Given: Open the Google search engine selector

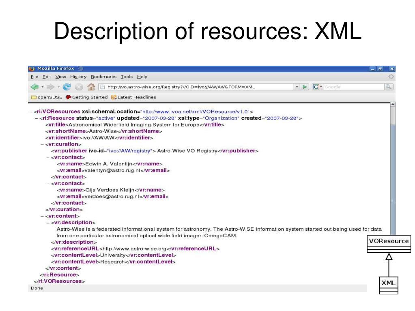Looking at the screenshot, I should (317, 87).
